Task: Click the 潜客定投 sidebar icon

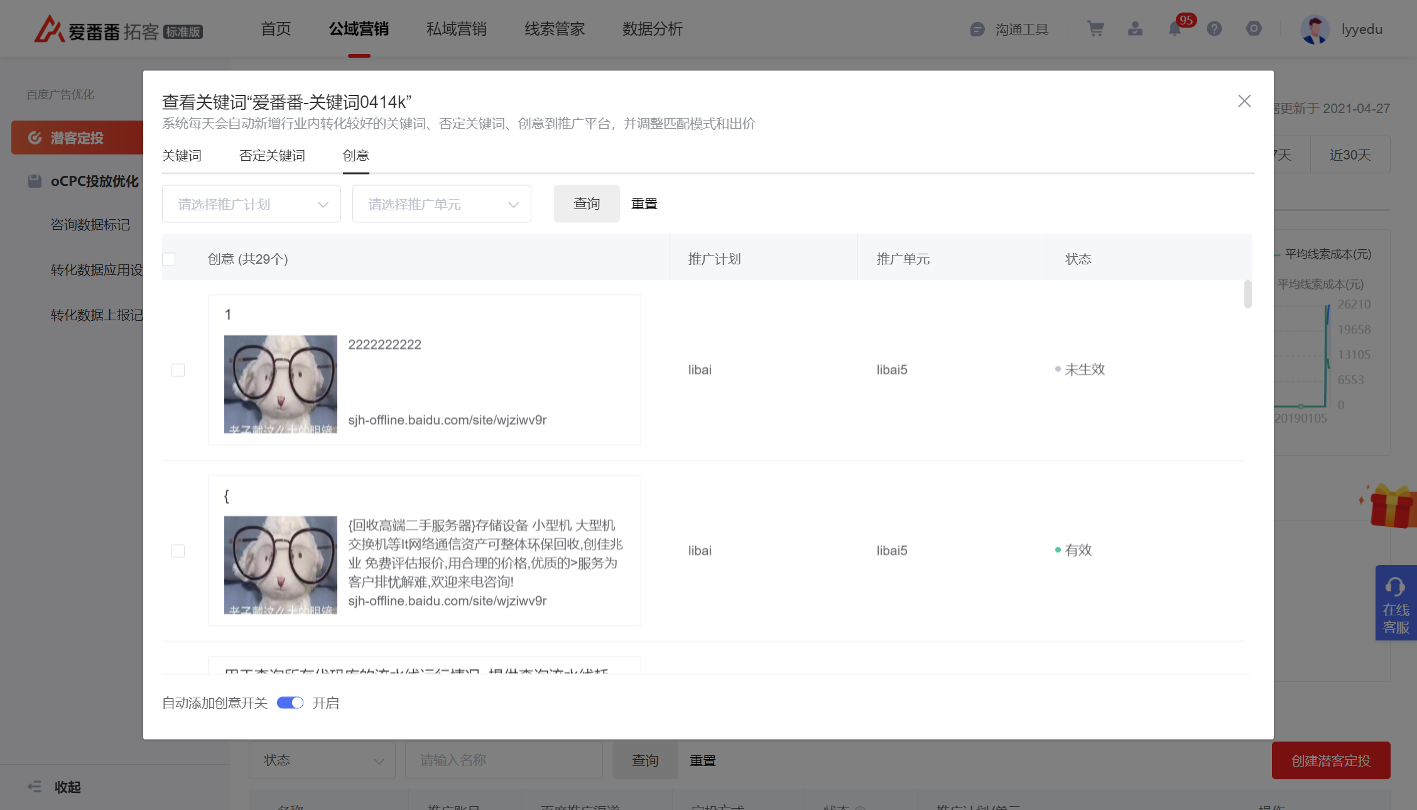Action: (x=35, y=138)
